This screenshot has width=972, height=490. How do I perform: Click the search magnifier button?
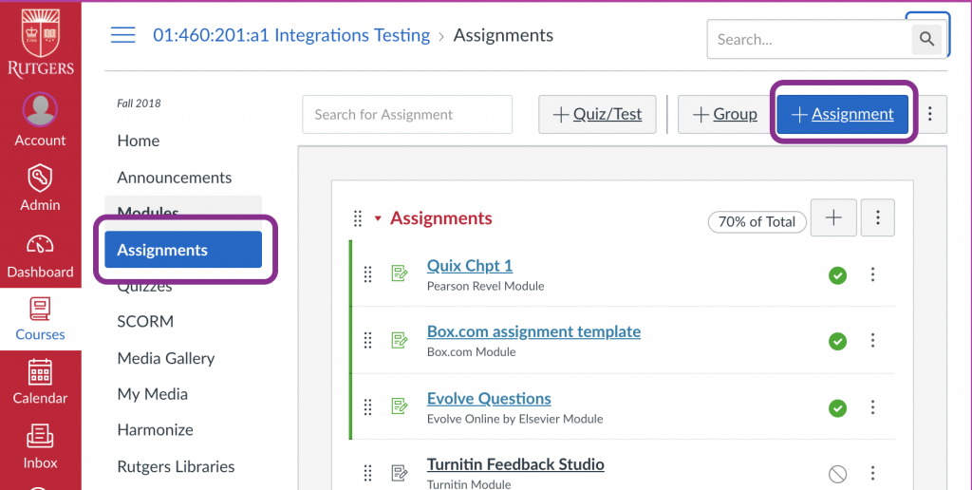pyautogui.click(x=926, y=39)
